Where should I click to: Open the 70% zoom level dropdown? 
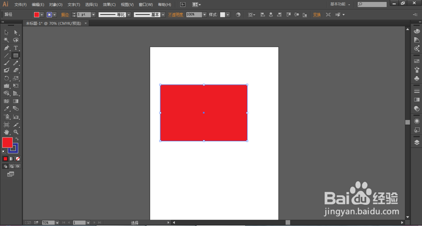tap(57, 223)
